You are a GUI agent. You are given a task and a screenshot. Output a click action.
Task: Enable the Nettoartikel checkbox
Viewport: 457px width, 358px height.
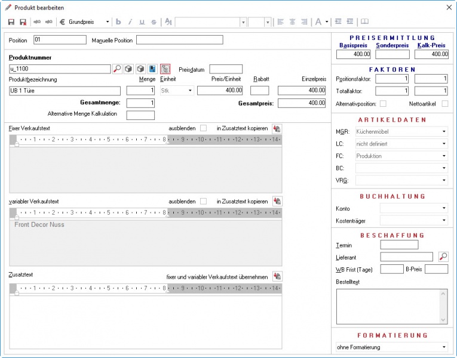coord(445,104)
